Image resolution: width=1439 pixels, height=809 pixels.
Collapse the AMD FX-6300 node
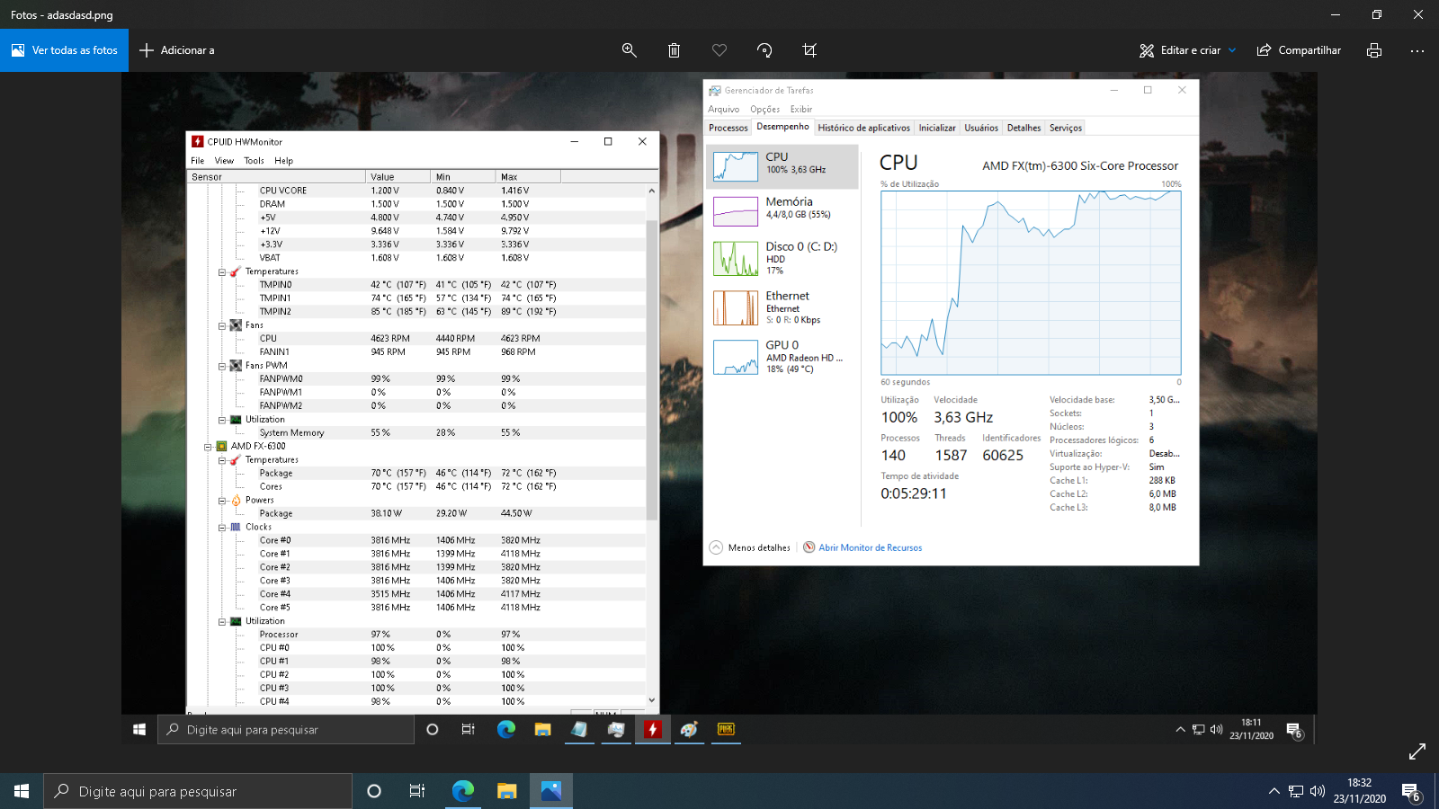[207, 446]
